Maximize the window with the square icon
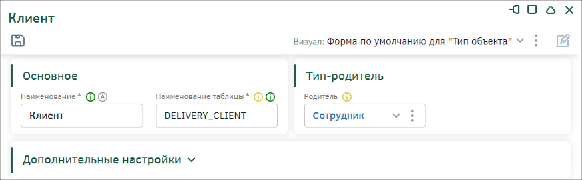582x180 pixels. 532,10
